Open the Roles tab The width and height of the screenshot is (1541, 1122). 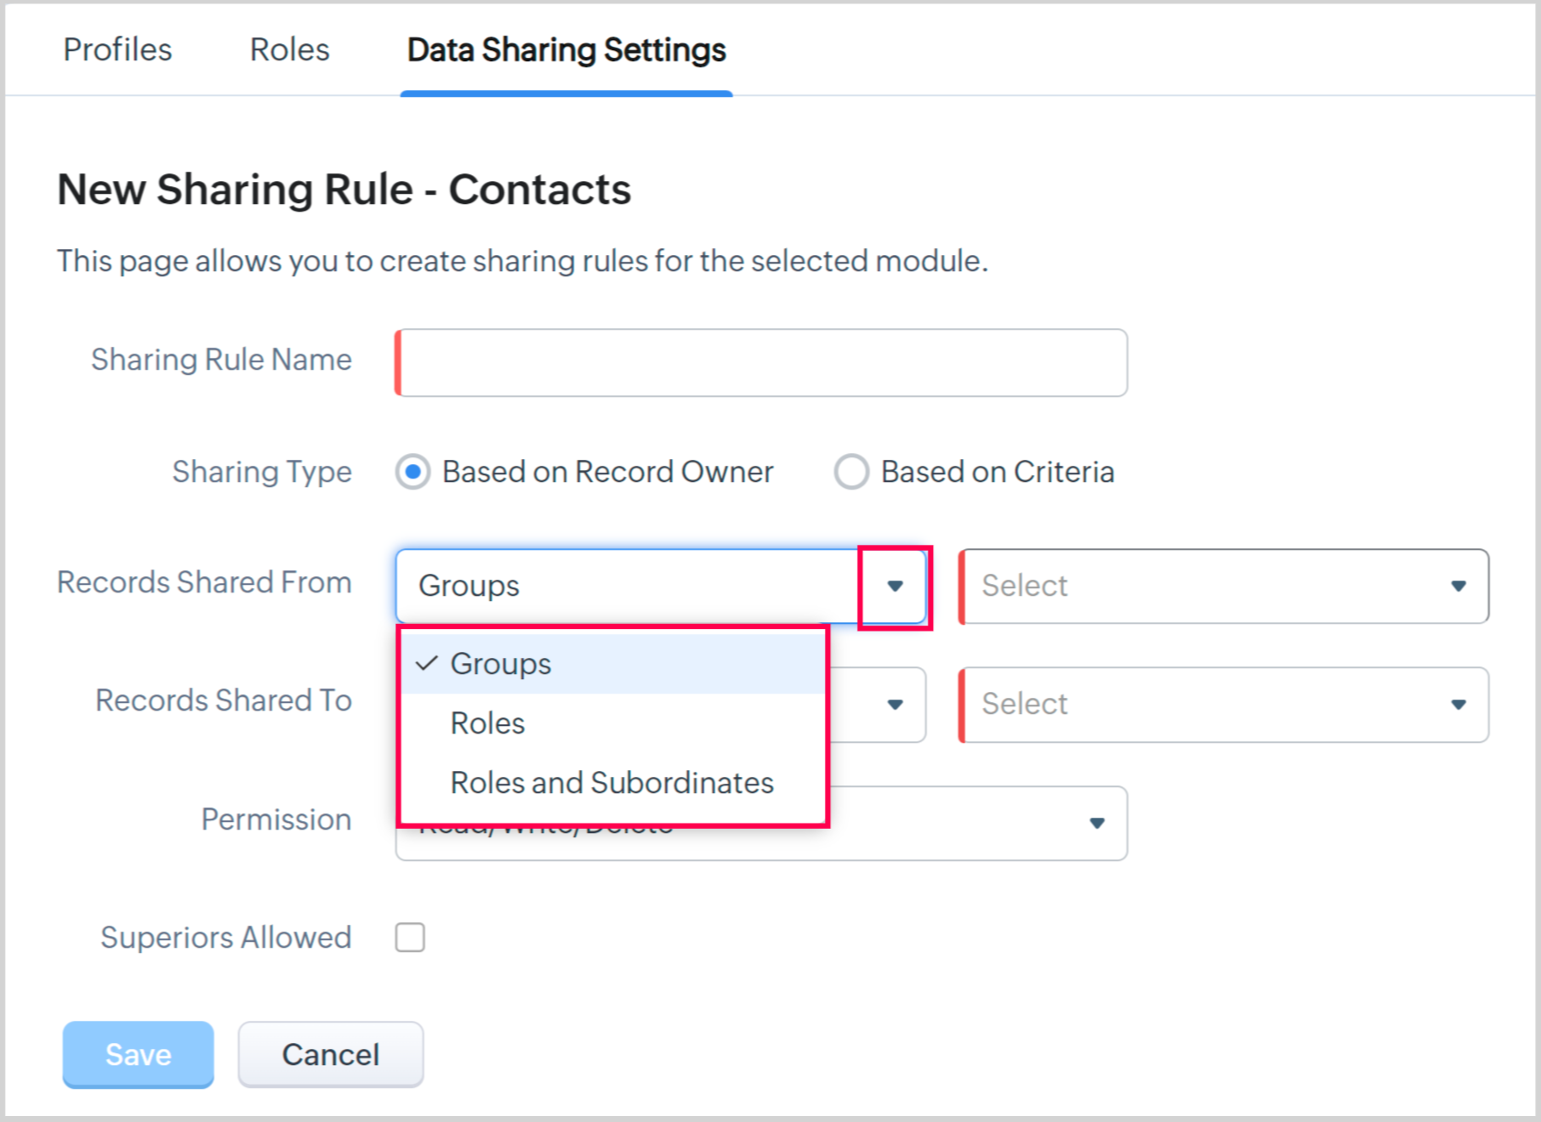click(x=289, y=50)
